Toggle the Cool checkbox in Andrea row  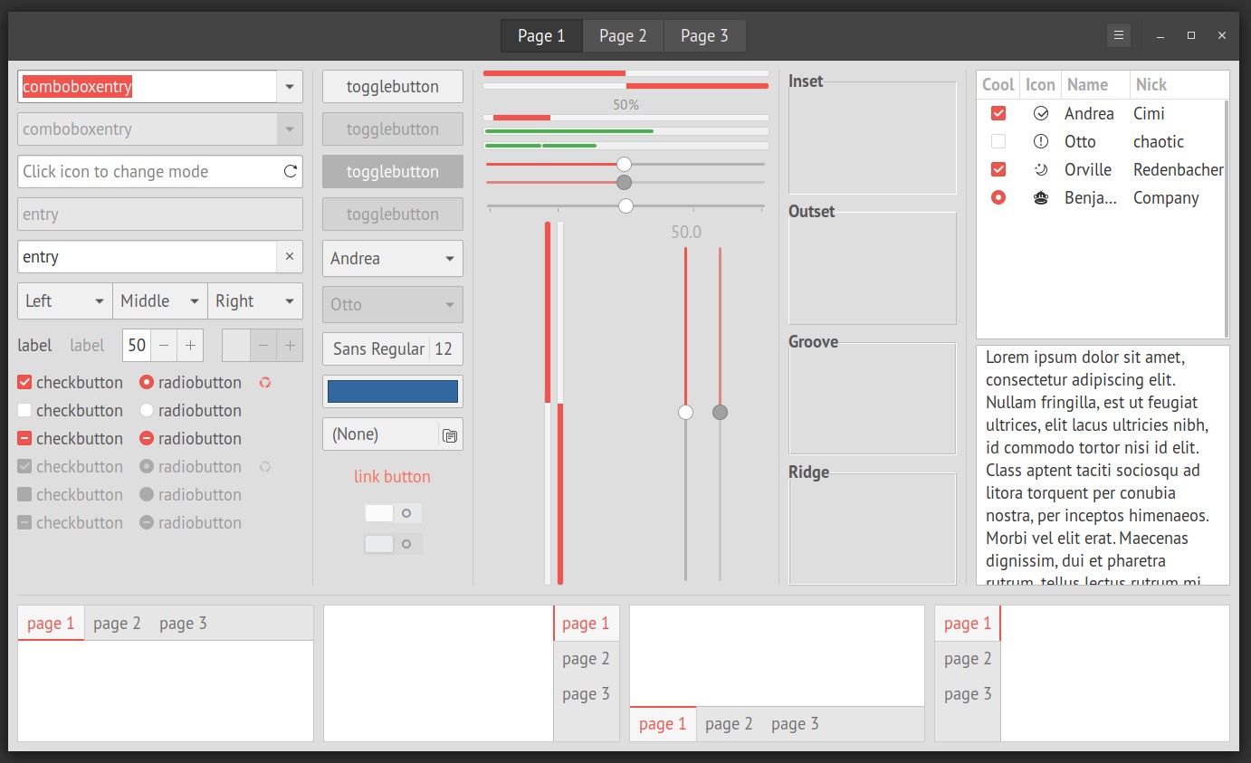pos(998,113)
